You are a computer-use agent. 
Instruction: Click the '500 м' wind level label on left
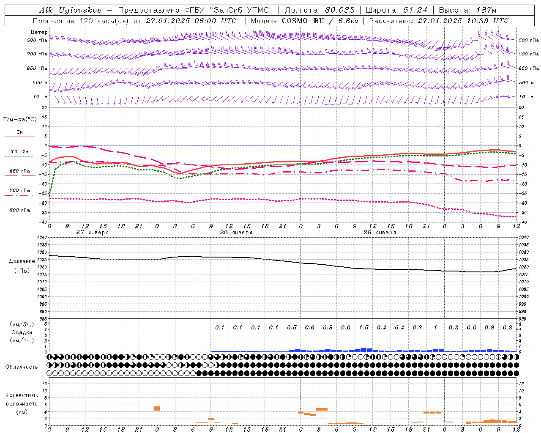(40, 83)
